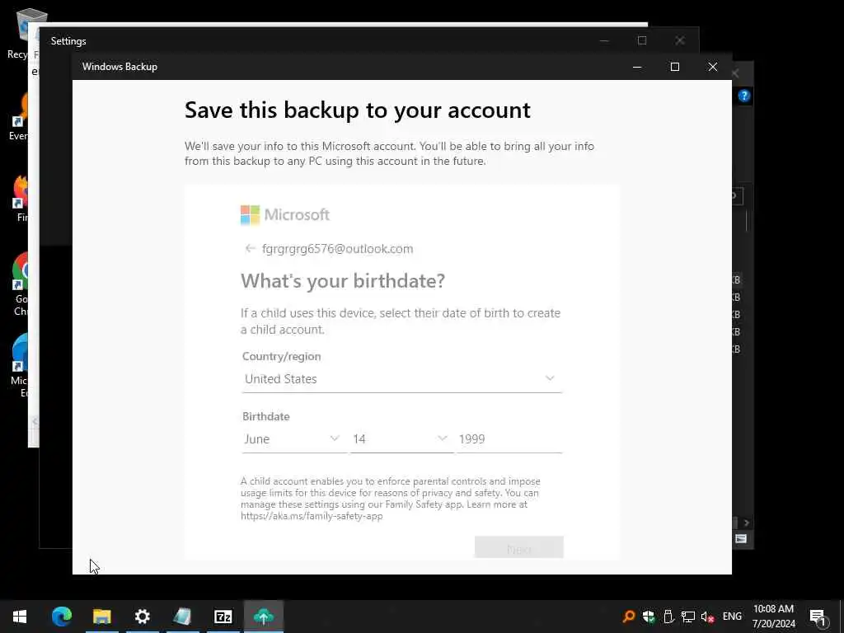
Task: Click the scroll right arrow in background window
Action: (747, 523)
